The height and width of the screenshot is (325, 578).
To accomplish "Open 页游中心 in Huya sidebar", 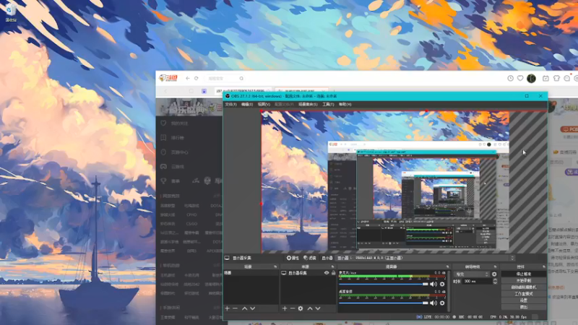I will click(x=179, y=152).
